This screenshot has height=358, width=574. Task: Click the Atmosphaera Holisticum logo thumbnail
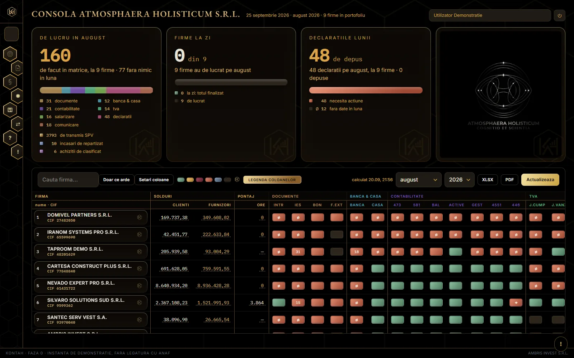tap(500, 95)
